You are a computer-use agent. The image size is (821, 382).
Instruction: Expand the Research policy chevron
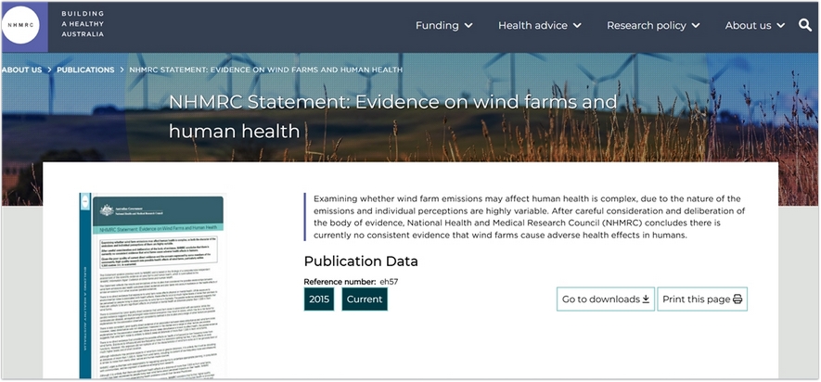coord(696,26)
